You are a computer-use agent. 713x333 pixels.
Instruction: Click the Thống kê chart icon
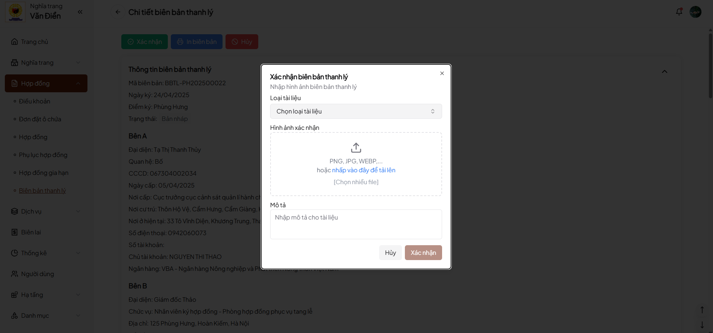15,253
